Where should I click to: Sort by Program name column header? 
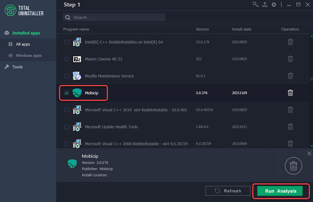(x=76, y=29)
